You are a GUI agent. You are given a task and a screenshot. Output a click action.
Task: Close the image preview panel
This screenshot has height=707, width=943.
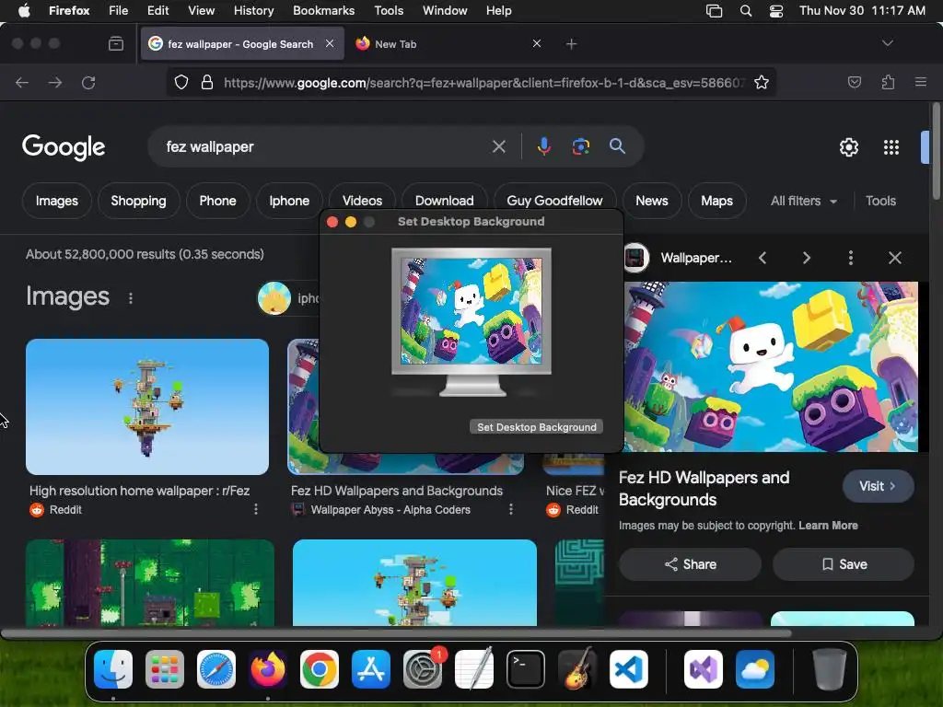895,258
